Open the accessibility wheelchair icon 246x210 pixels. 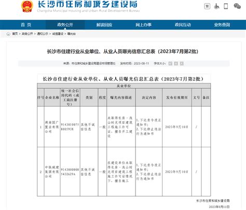[216, 6]
